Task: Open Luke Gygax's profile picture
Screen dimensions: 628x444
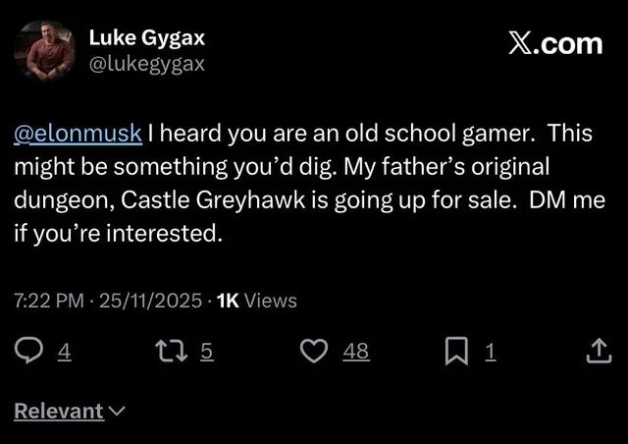Action: (50, 51)
